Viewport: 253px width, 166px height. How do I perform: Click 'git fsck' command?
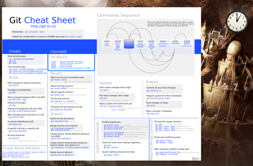108,145
